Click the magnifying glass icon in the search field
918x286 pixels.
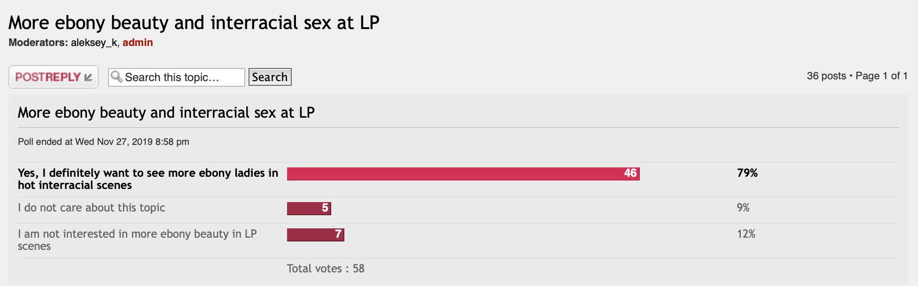click(117, 77)
